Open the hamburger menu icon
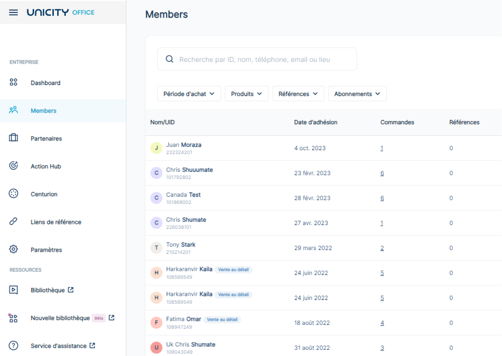The height and width of the screenshot is (356, 502). click(x=13, y=13)
